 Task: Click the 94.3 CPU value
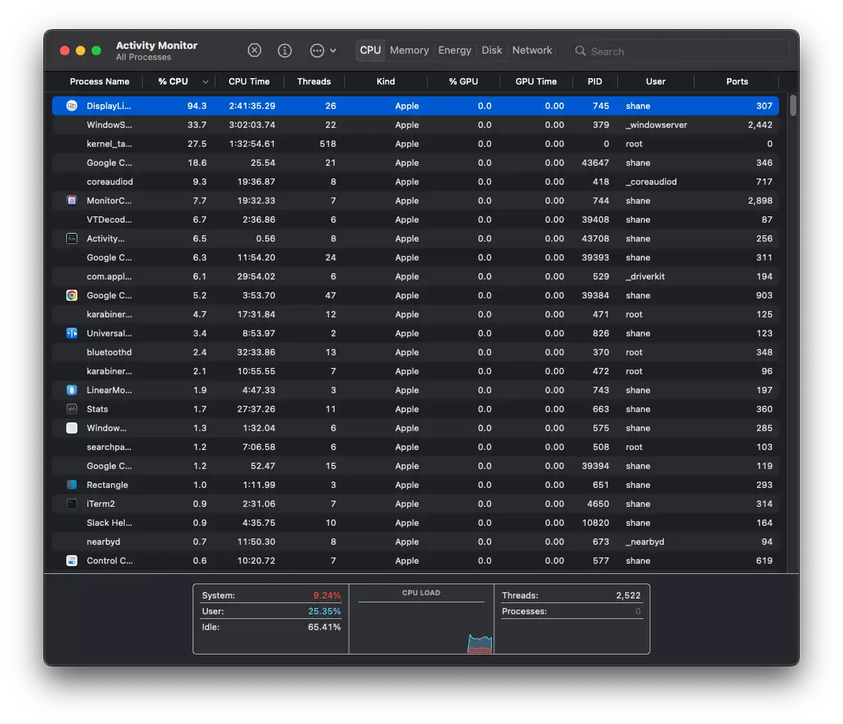197,106
